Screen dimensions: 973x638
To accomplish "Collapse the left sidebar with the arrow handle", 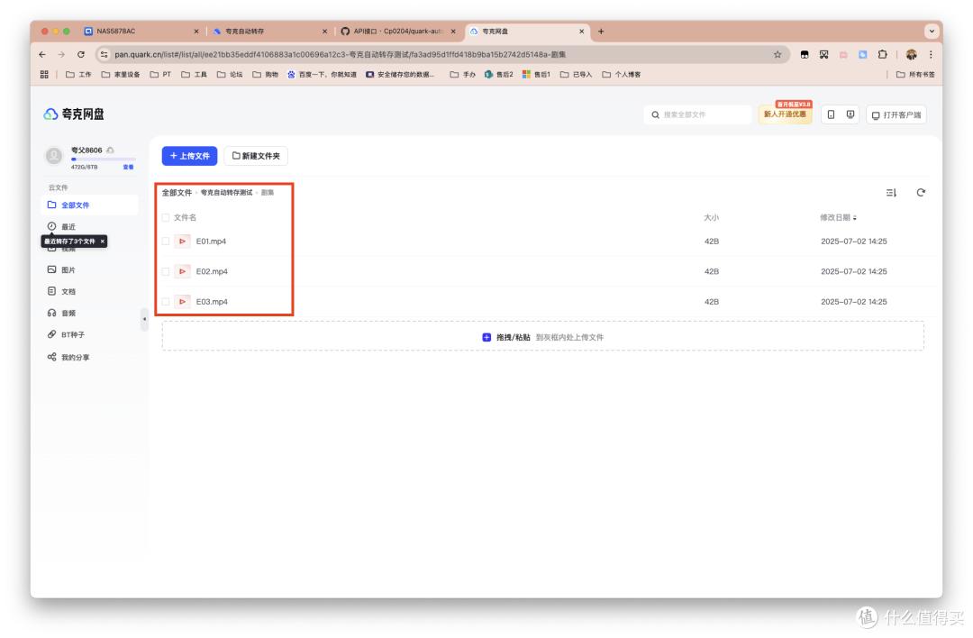I will pos(144,319).
